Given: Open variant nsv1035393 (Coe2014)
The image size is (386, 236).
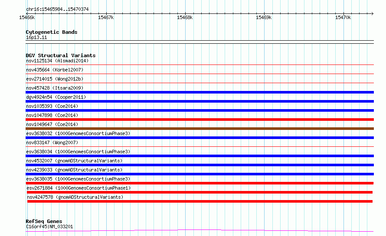Looking at the screenshot, I should point(52,106).
